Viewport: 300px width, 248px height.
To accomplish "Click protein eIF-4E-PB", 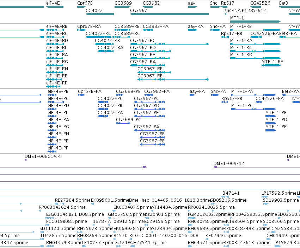I will click(x=58, y=91).
